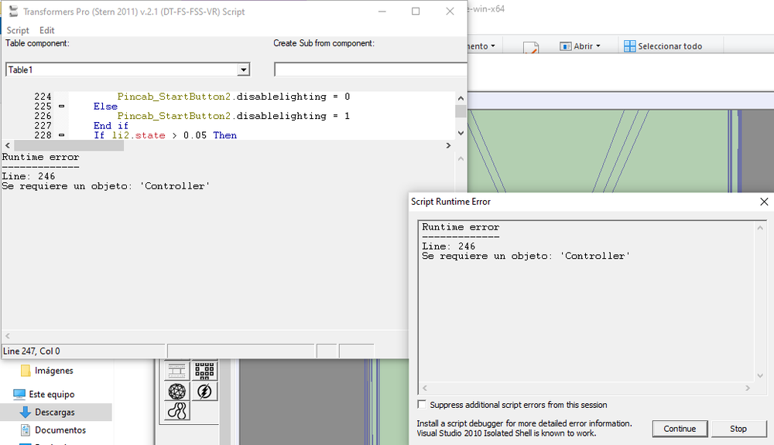774x445 pixels.
Task: Click the Seleccionar todo grid icon
Action: point(629,46)
